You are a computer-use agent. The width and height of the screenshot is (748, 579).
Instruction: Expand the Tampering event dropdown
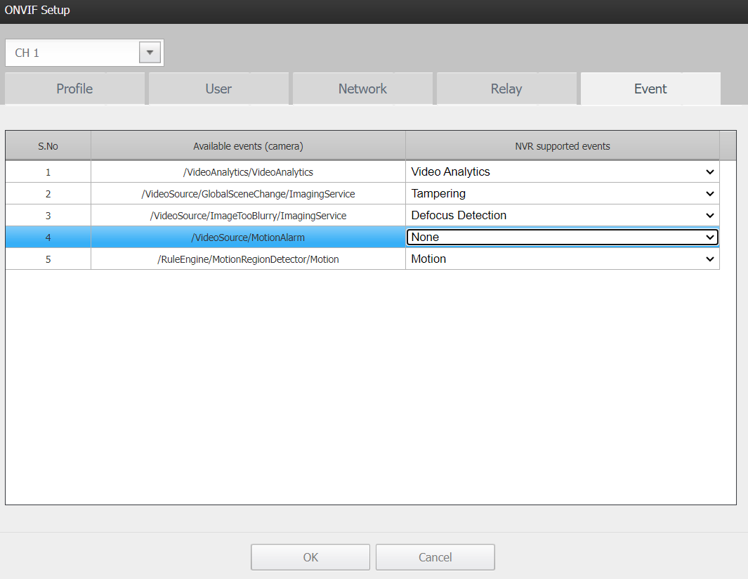point(563,194)
